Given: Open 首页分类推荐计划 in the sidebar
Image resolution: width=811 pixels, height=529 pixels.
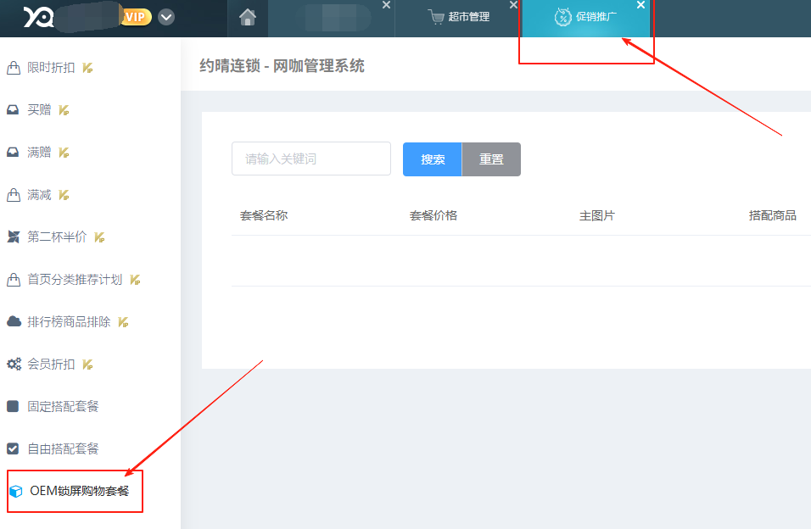Looking at the screenshot, I should [x=75, y=280].
